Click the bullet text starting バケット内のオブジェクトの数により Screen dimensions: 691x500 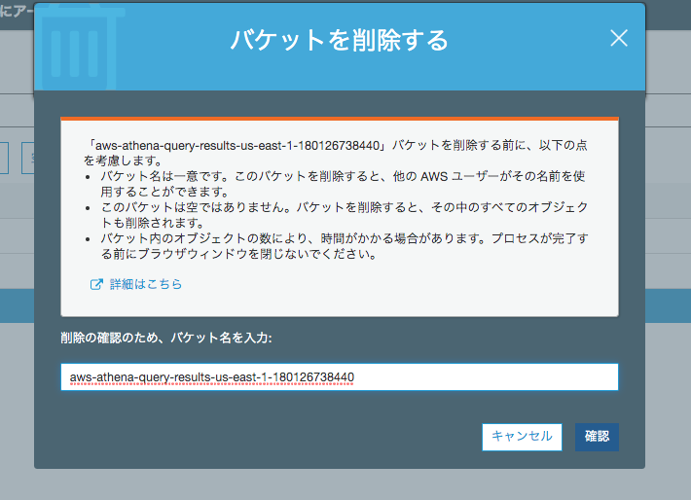point(345,246)
